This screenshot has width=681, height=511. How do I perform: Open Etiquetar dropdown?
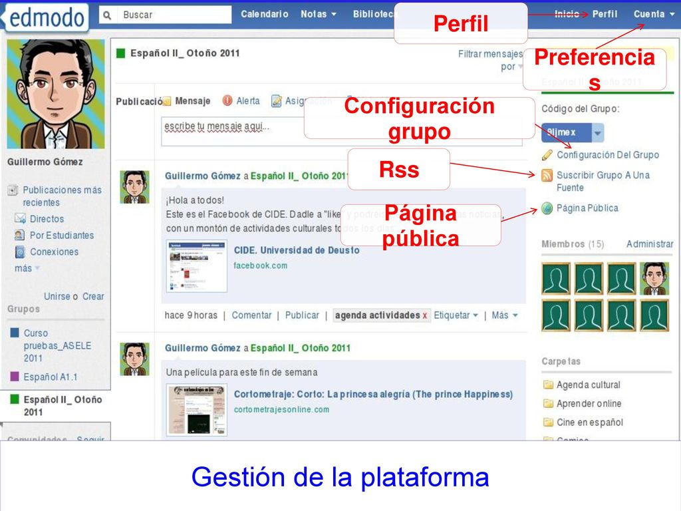[x=456, y=315]
